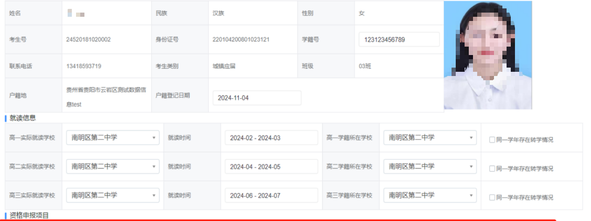Click the 户籍登记日期 date field

tap(257, 98)
